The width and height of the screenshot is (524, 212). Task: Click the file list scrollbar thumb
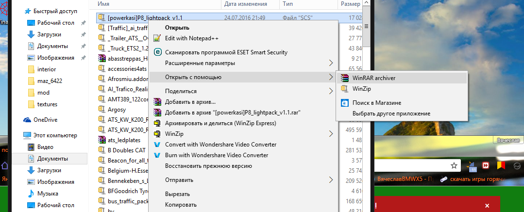click(366, 26)
